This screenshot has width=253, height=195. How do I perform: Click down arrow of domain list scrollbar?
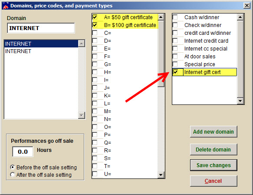[82, 115]
